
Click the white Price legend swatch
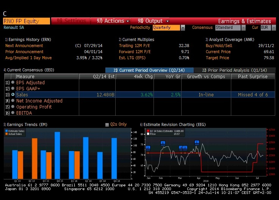point(148,134)
